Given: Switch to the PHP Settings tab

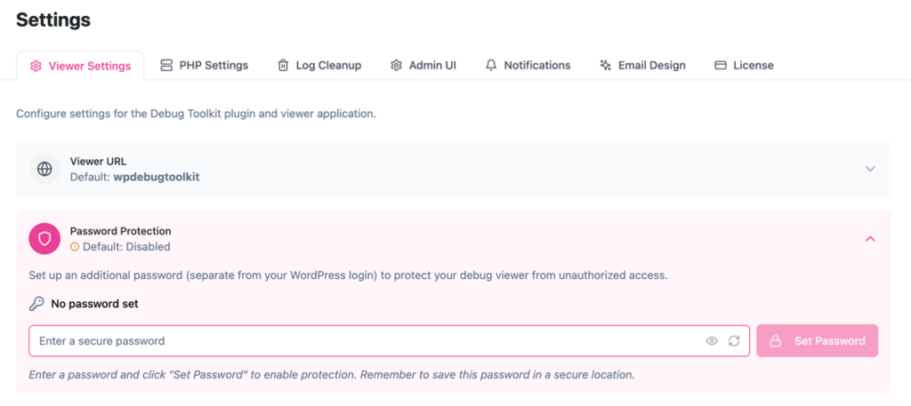Looking at the screenshot, I should (205, 66).
